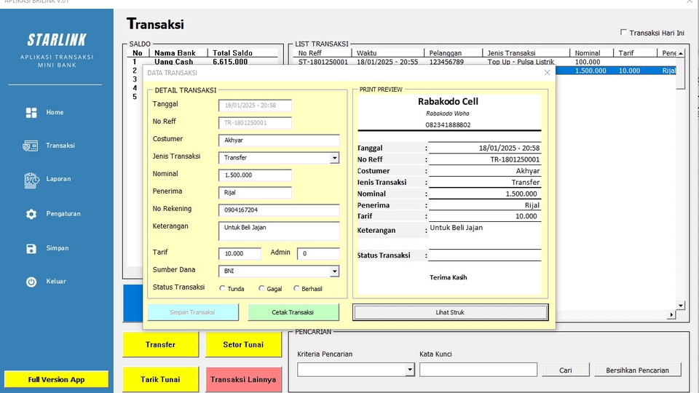The width and height of the screenshot is (699, 393).
Task: Click the Keluar power icon
Action: (x=31, y=282)
